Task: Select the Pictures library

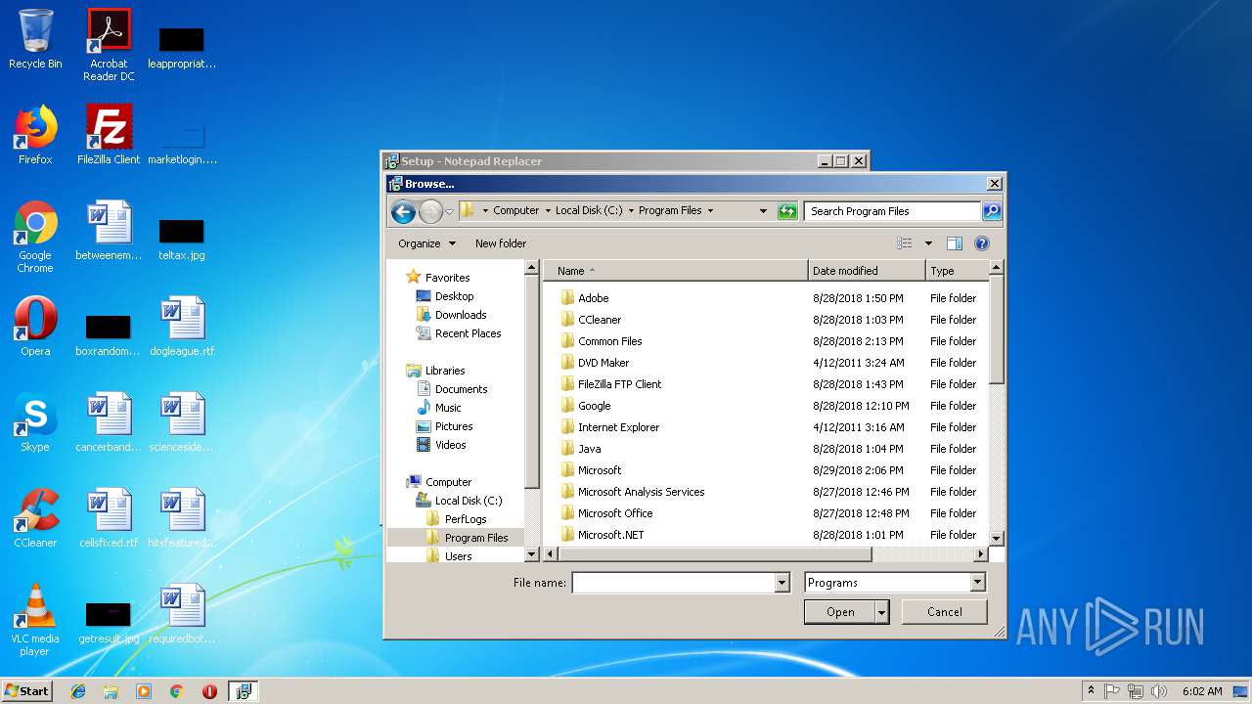Action: tap(454, 426)
